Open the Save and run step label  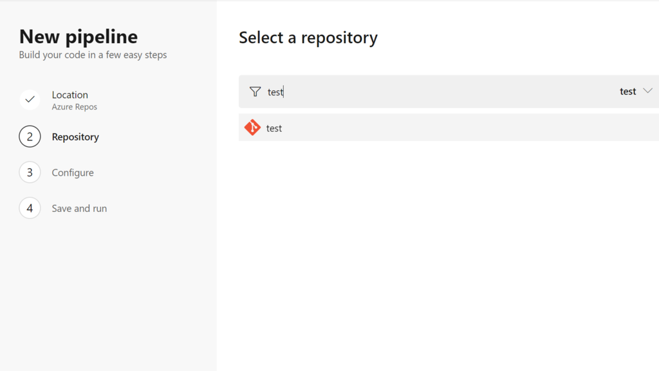(79, 208)
